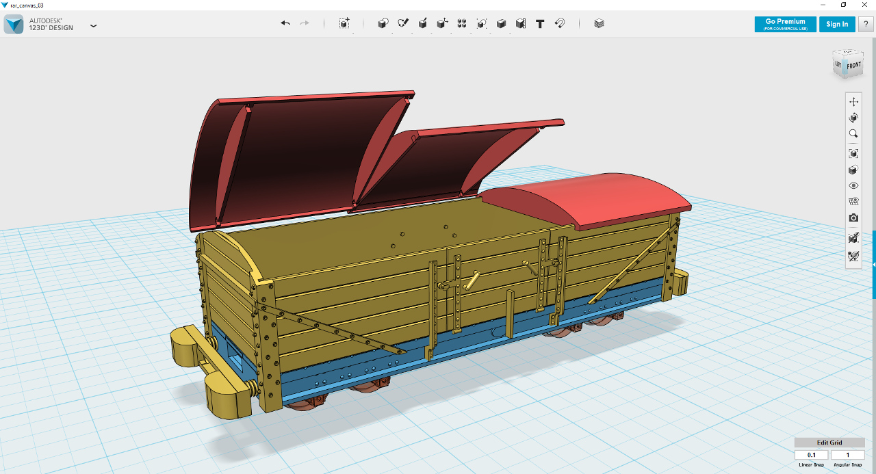Viewport: 876px width, 474px height.
Task: Click the FRONT face of the view cube
Action: (853, 66)
